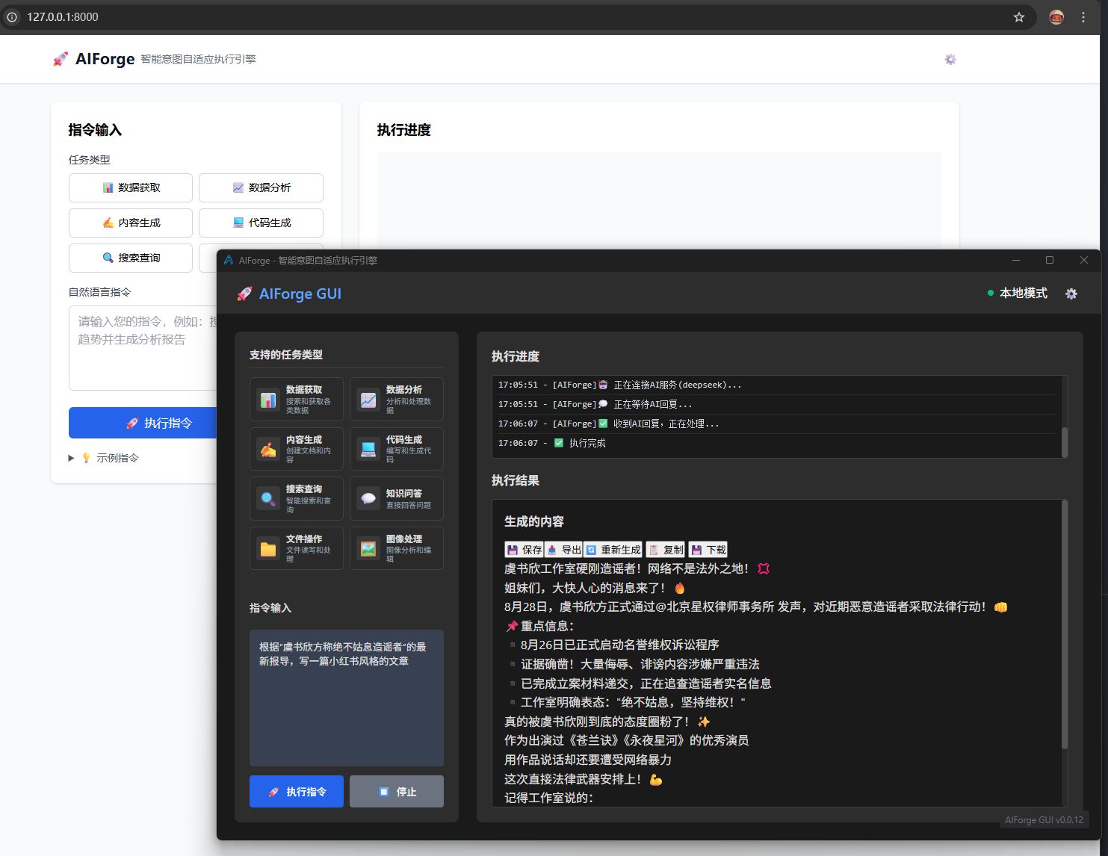Click the 执行结果 panel scrollbar
Screen dimensions: 1108x856
coord(1065,625)
